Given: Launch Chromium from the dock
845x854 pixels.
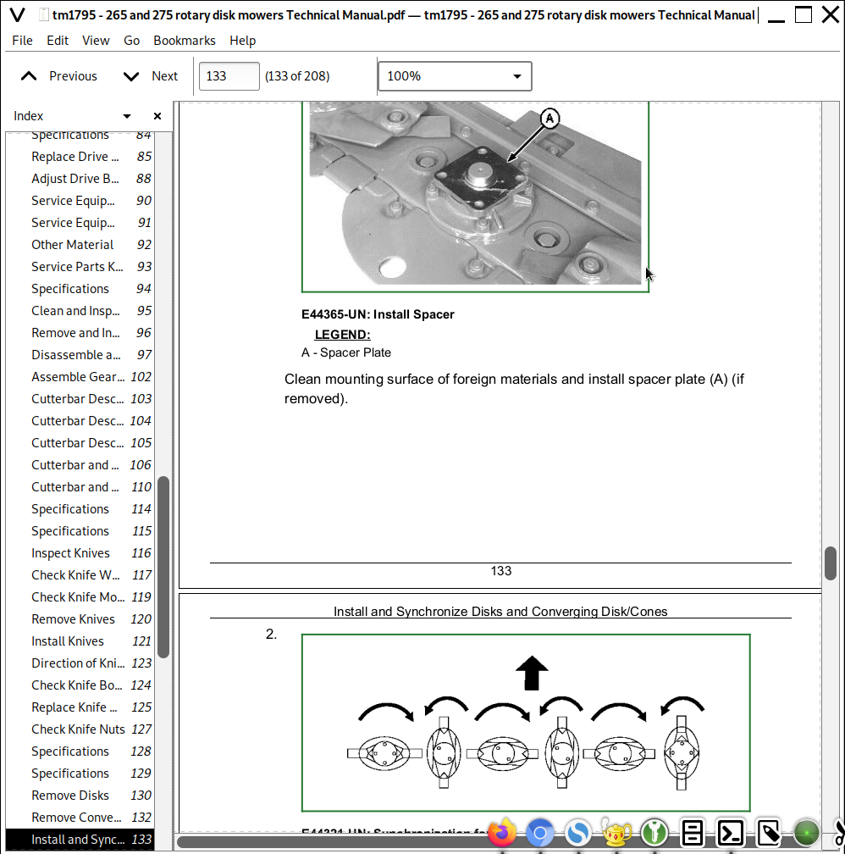Looking at the screenshot, I should (540, 832).
